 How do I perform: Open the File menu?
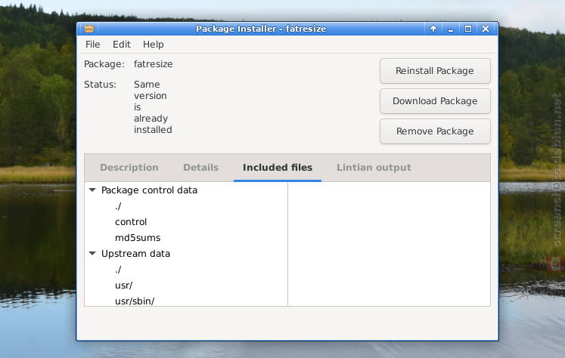(x=92, y=45)
